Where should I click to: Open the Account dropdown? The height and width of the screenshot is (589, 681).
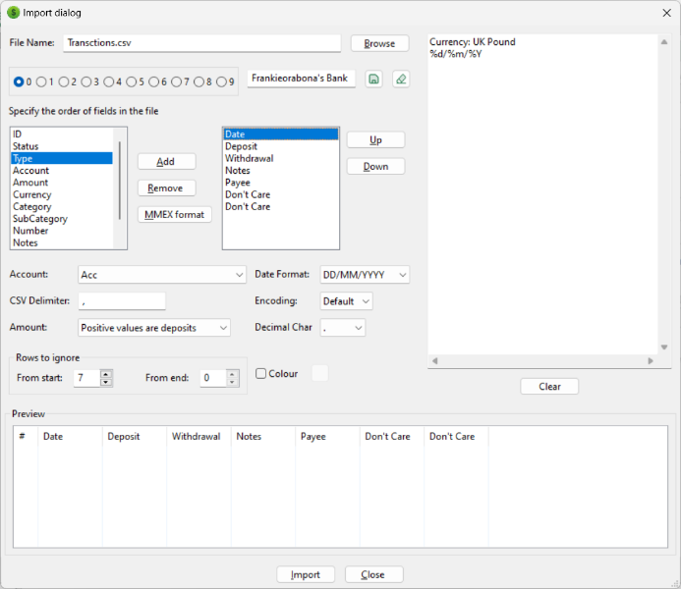[161, 275]
